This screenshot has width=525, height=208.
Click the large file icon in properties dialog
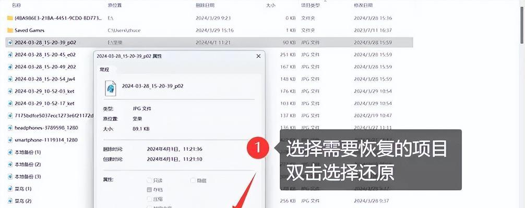click(111, 88)
